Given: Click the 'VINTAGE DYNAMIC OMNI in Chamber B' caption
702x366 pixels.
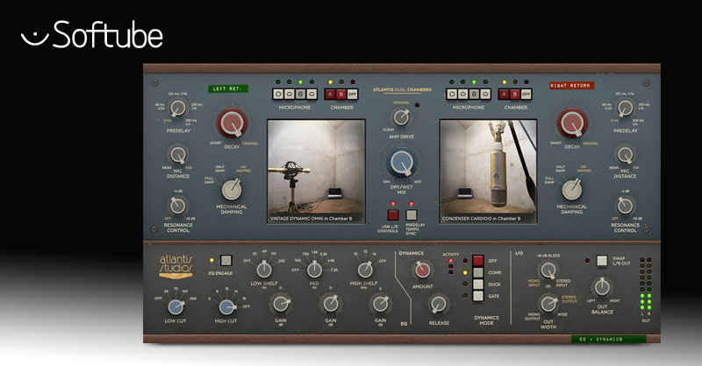Looking at the screenshot, I should tap(312, 219).
